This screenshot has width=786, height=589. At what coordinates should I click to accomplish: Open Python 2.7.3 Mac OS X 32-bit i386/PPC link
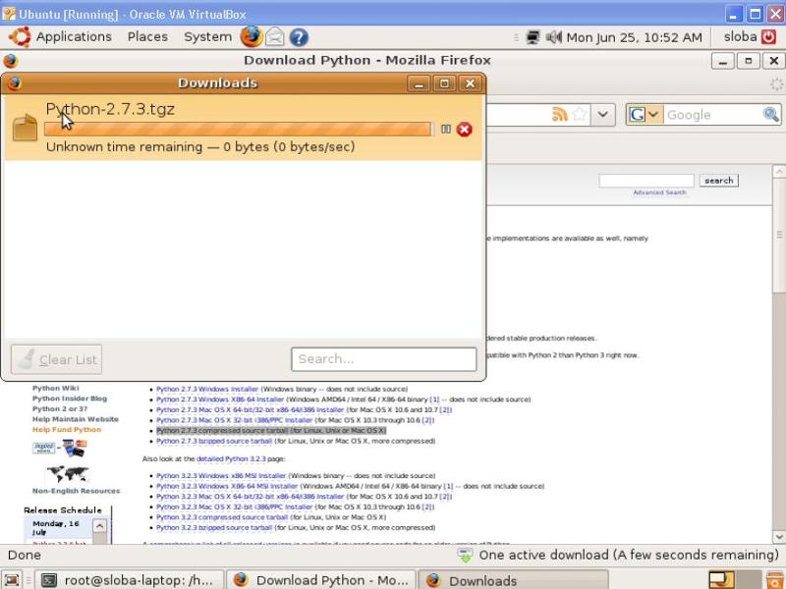tap(234, 421)
